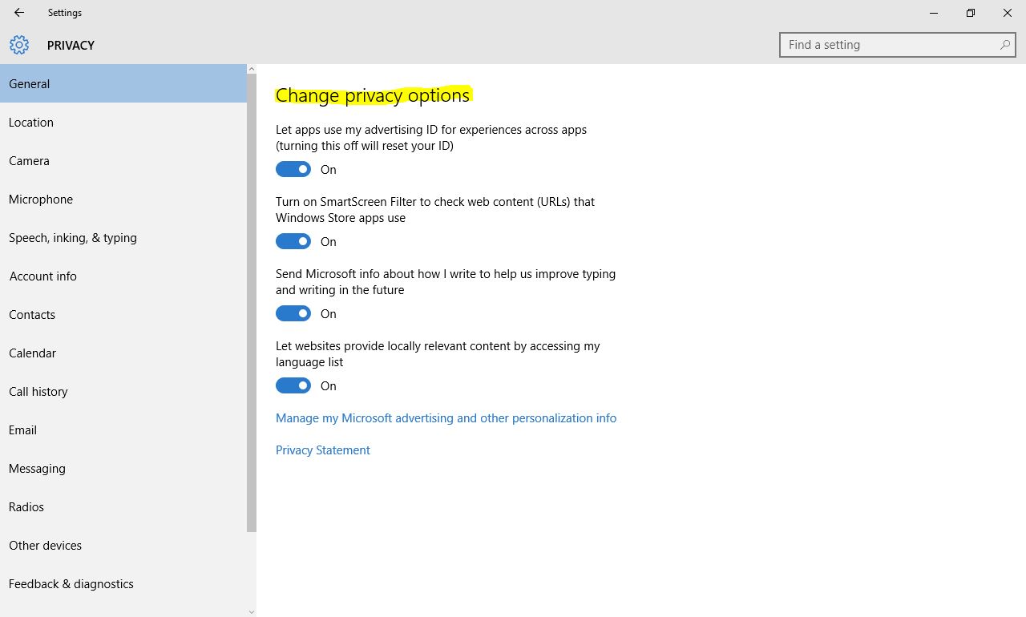Select Speech, inking, & typing
Image resolution: width=1026 pixels, height=617 pixels.
(x=73, y=238)
